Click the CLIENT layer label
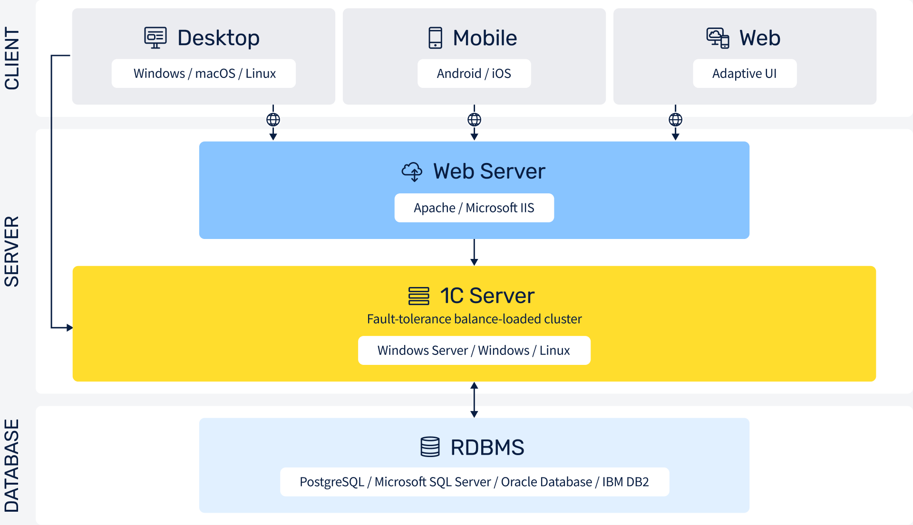The width and height of the screenshot is (913, 525). 12,58
